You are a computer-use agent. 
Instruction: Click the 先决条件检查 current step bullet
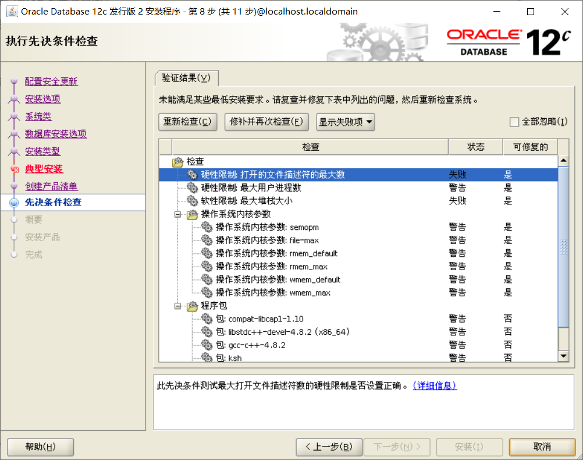click(x=14, y=203)
